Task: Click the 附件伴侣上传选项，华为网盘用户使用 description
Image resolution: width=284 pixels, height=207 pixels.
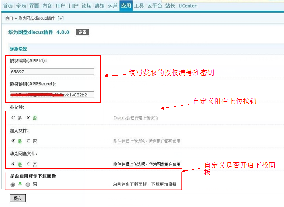Action: (147, 164)
